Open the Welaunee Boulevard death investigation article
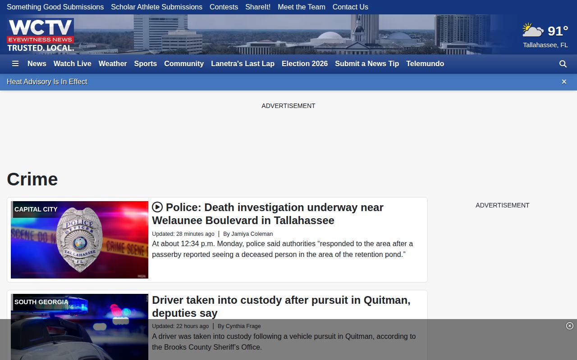This screenshot has width=577, height=360. [268, 214]
